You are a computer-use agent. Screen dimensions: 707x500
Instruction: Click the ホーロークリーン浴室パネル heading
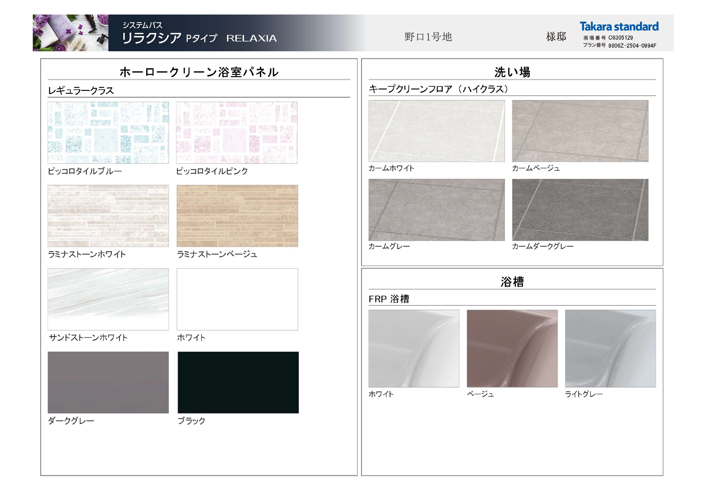point(199,72)
